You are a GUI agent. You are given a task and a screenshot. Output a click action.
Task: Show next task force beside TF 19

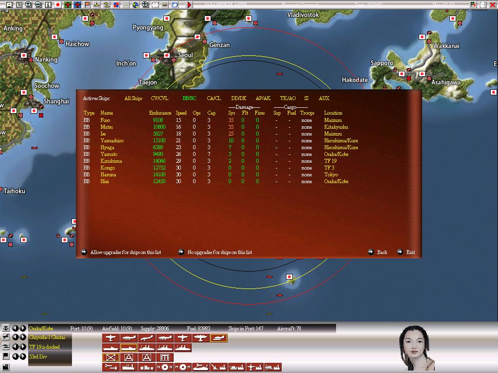tap(22, 347)
